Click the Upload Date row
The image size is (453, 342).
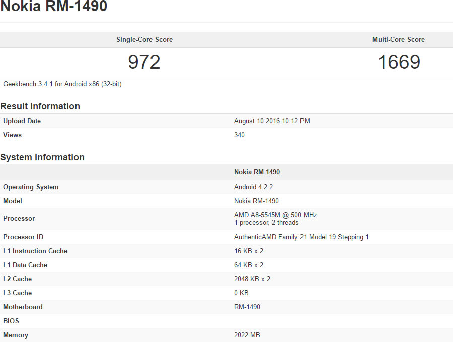point(22,121)
